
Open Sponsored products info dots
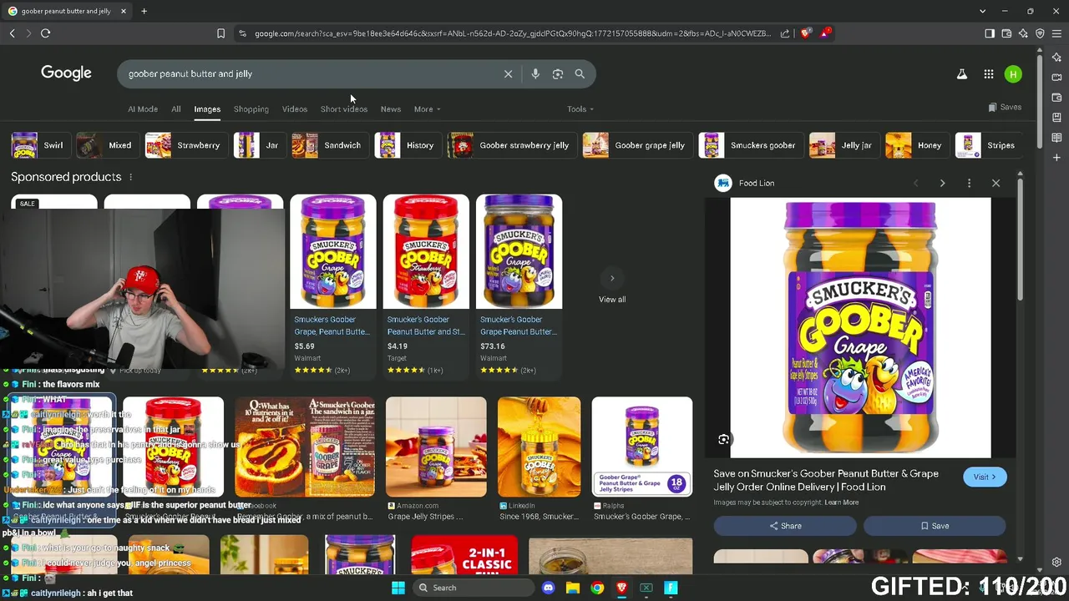(x=130, y=177)
